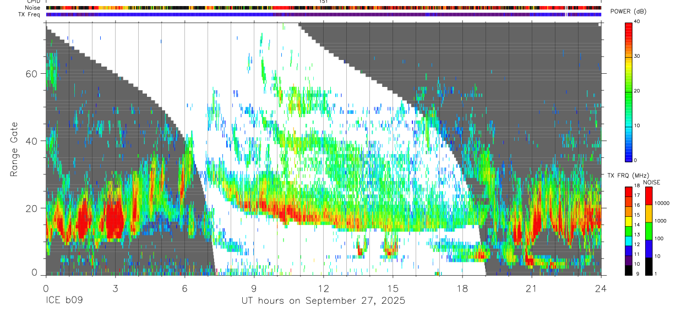Click the 'Range Gate' y-axis title
The width and height of the screenshot is (676, 312).
tap(14, 150)
